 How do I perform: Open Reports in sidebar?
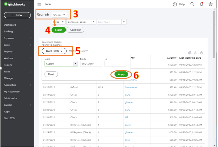point(8,65)
